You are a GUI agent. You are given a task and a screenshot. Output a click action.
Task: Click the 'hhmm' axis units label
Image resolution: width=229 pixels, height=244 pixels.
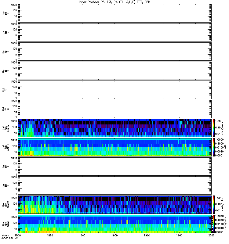pyautogui.click(x=5, y=235)
